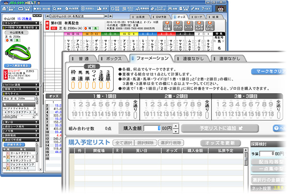Switch to the 結果 tab
The width and height of the screenshot is (288, 196).
215,17
